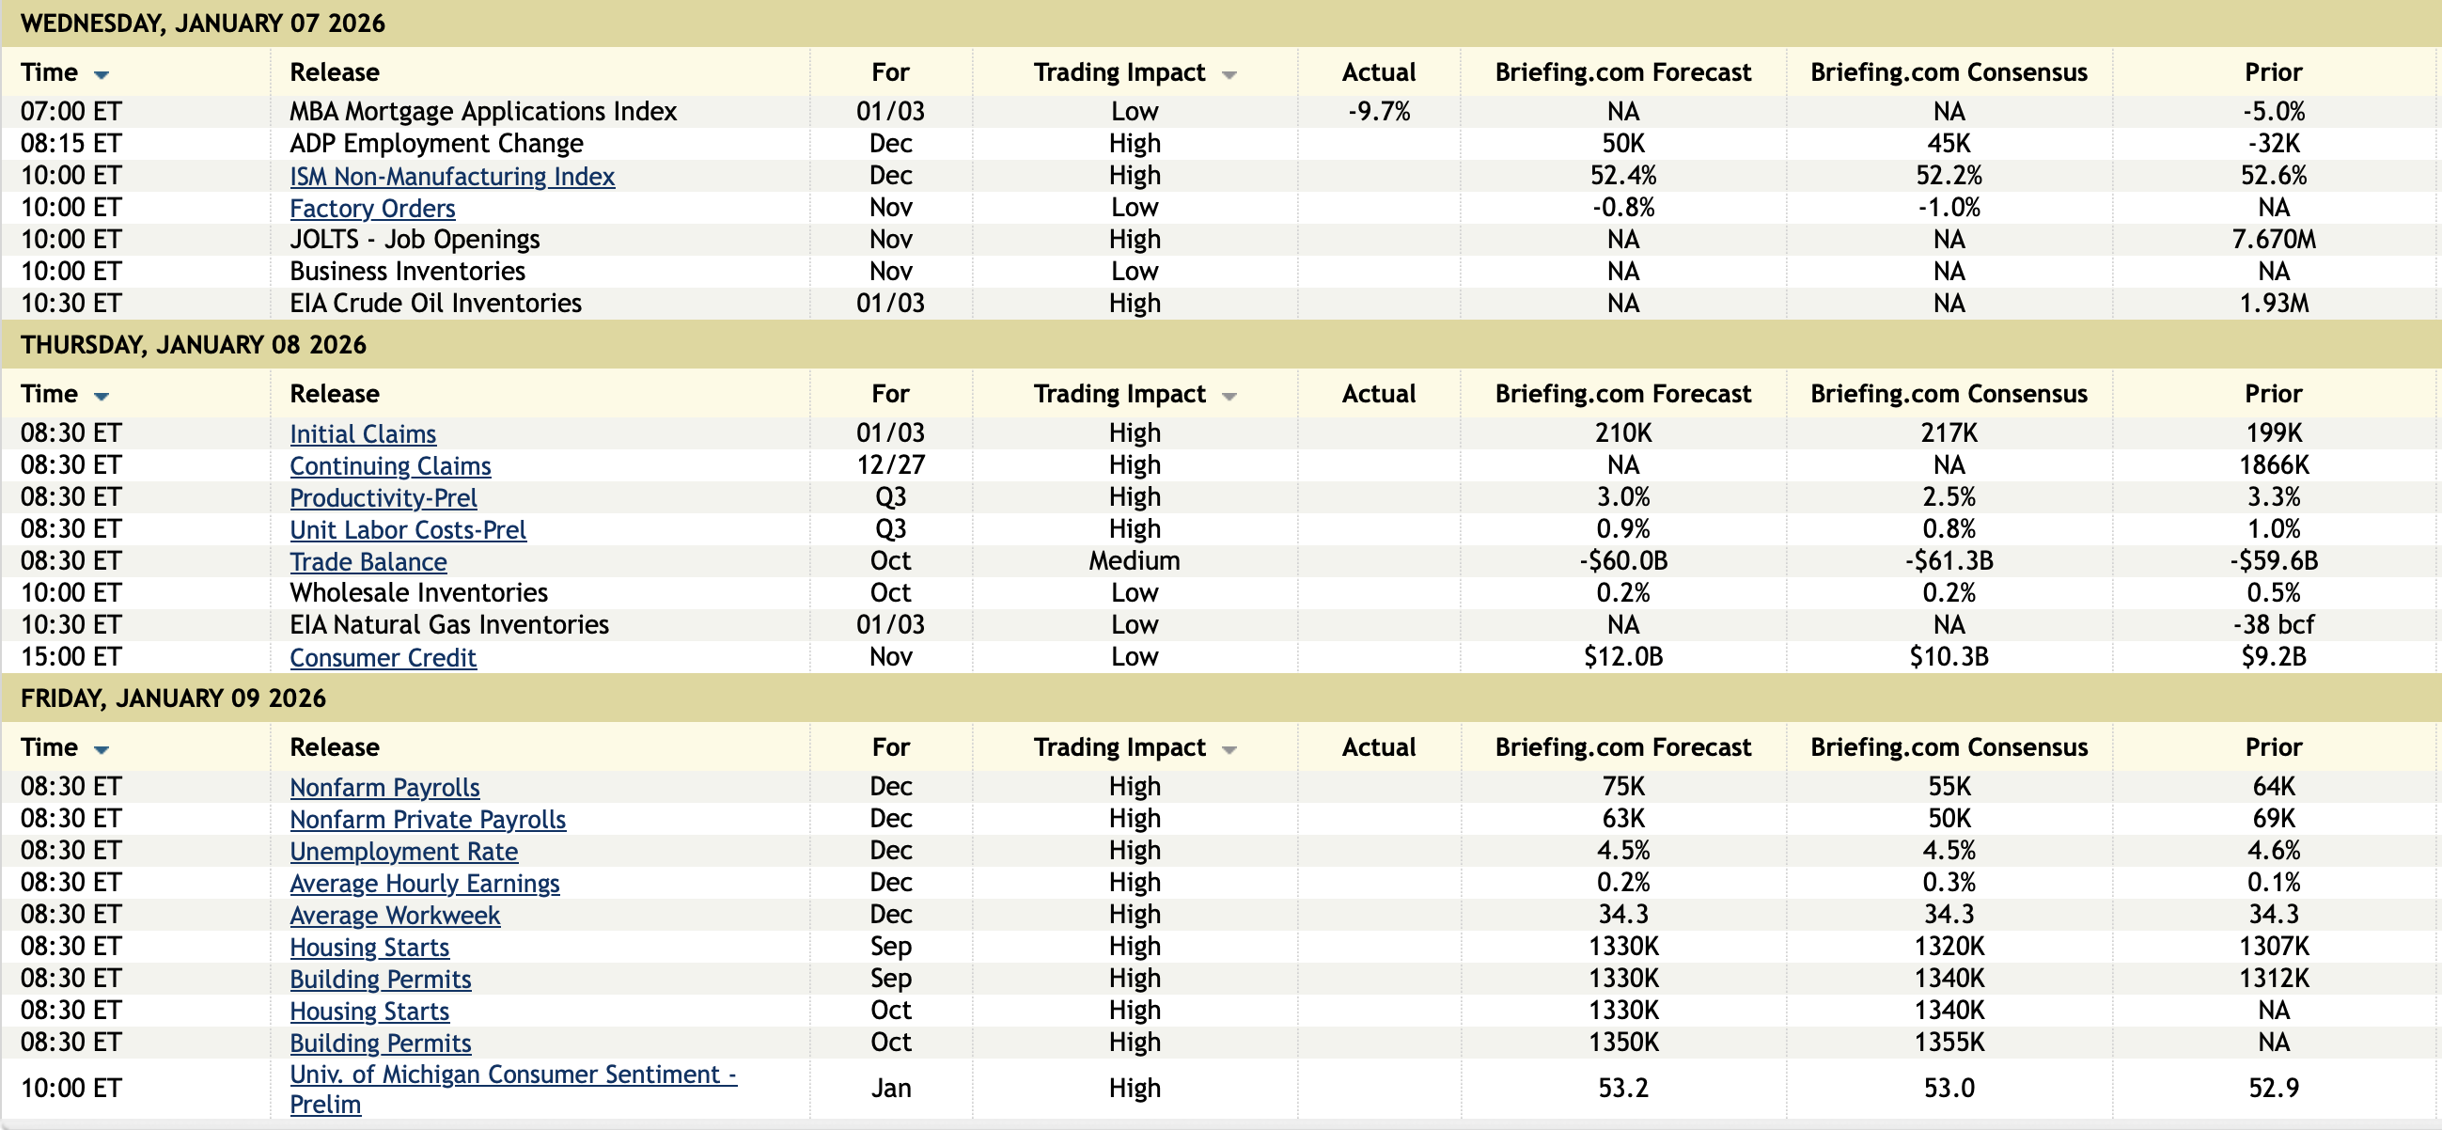Click the Unit Labor Costs-Prel link
2442x1130 pixels.
(x=408, y=530)
